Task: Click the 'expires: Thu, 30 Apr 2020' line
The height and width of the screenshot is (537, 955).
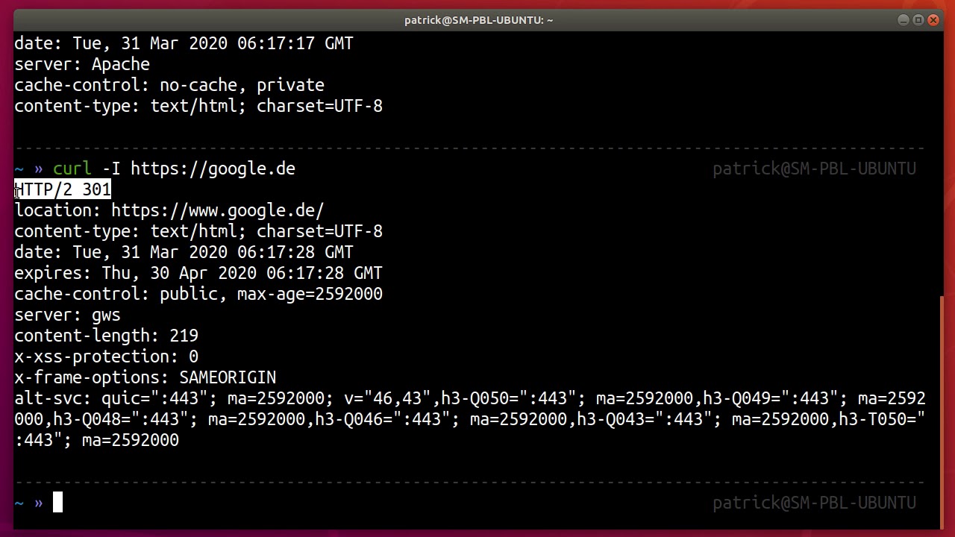Action: pos(198,273)
